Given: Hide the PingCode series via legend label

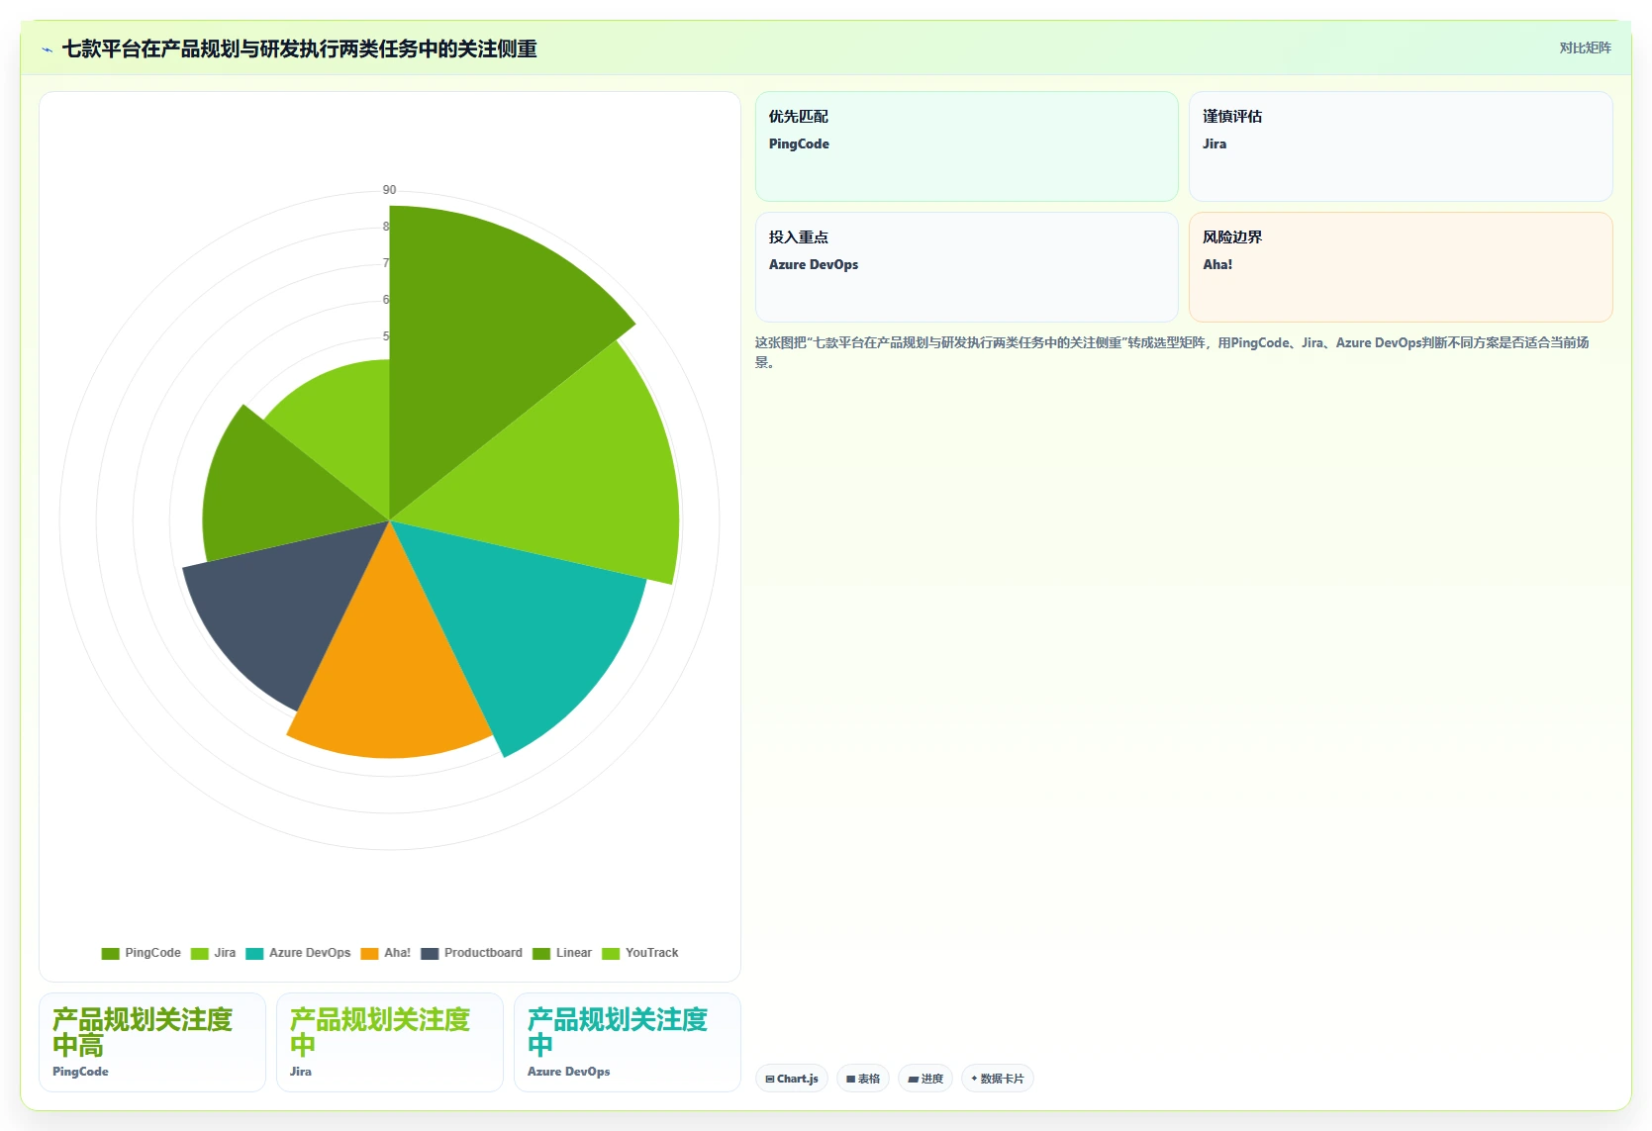Looking at the screenshot, I should pos(152,953).
